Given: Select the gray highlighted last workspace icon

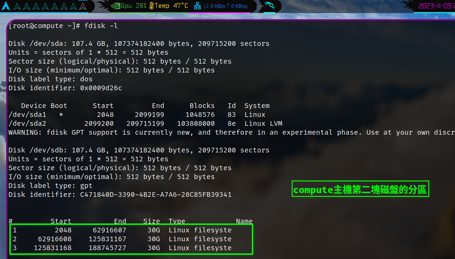Looking at the screenshot, I should tap(82, 7).
